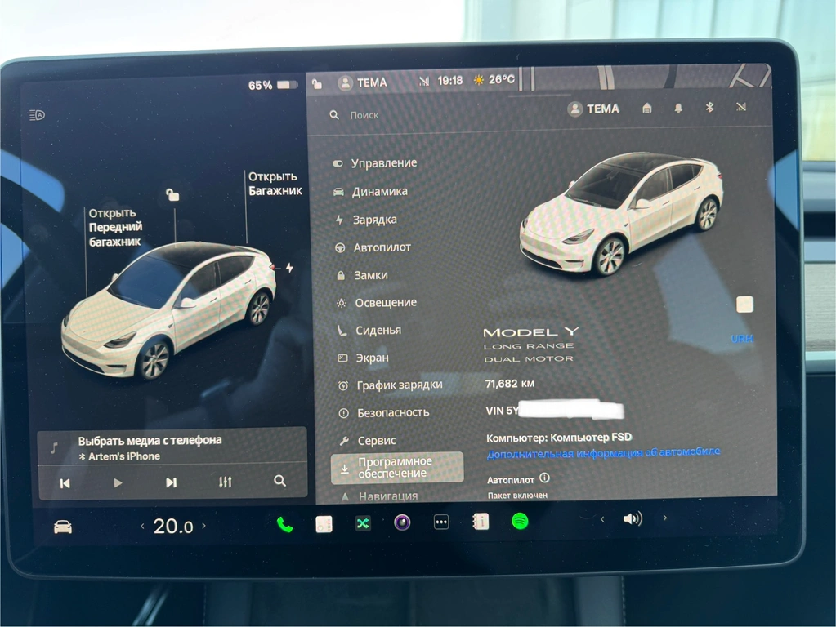Tap the 71,682 км odometer reading

[x=510, y=384]
